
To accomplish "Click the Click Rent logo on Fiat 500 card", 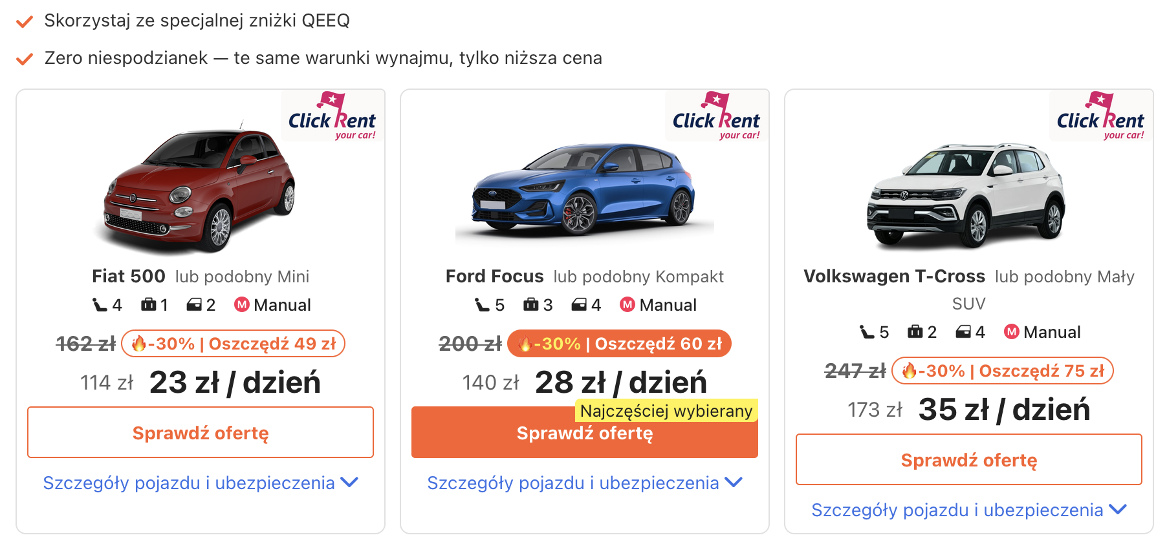I will pos(333,116).
